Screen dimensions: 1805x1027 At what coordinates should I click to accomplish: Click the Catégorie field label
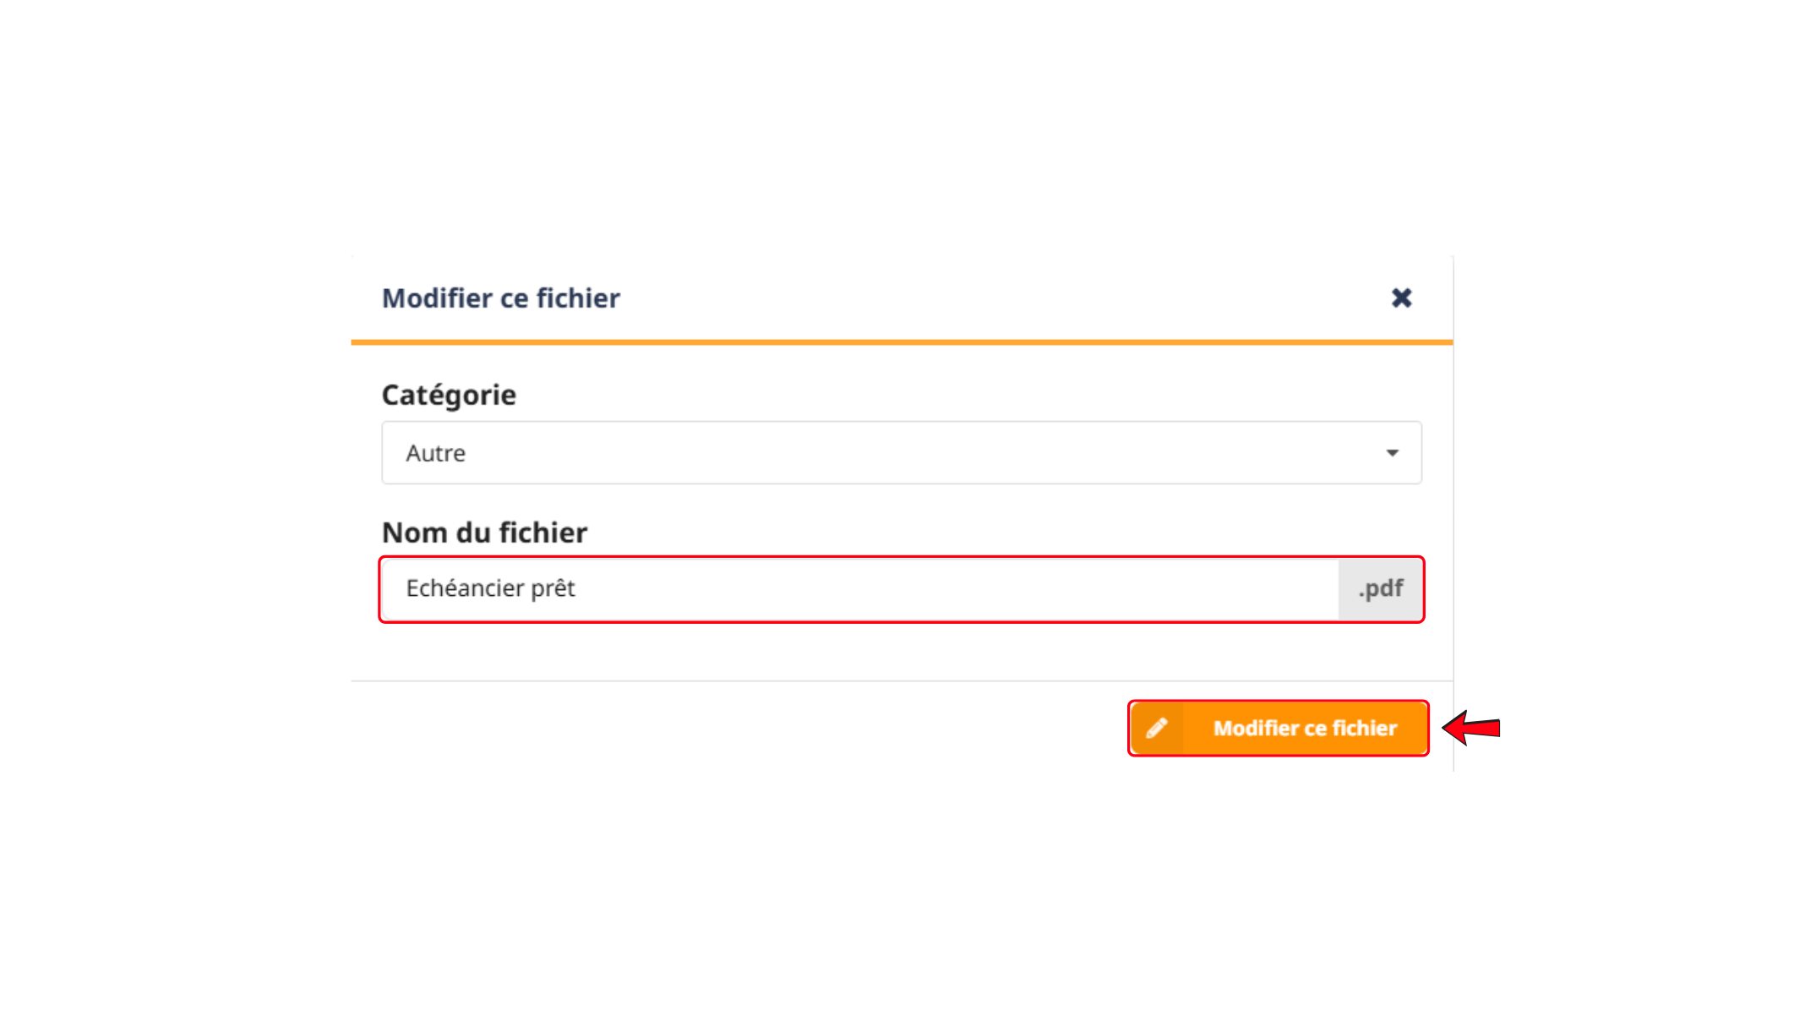coord(449,395)
